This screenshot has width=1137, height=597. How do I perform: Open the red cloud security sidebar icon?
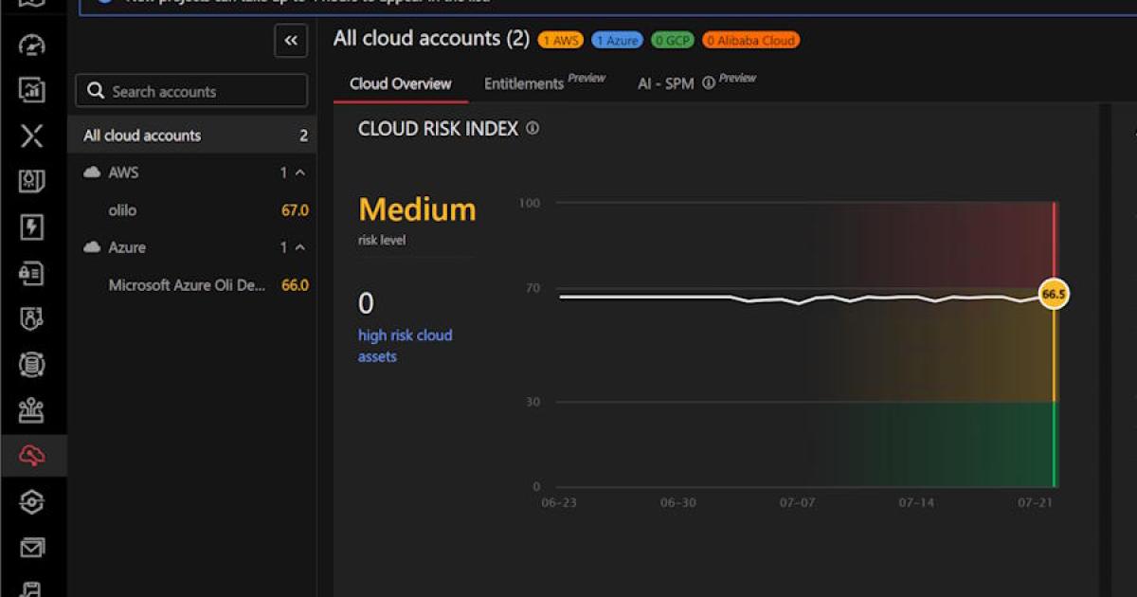click(32, 457)
